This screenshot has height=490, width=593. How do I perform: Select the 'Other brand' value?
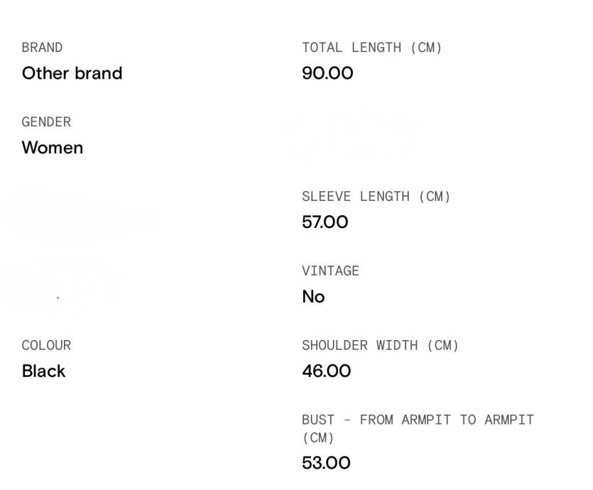pos(72,73)
